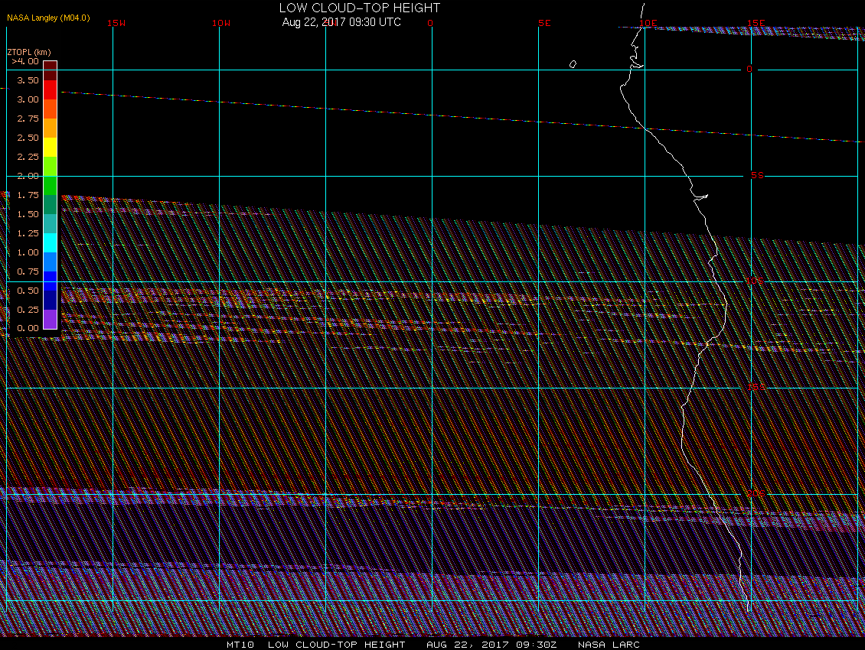Click the 10W longitude label
Viewport: 865px width, 650px height.
pyautogui.click(x=221, y=23)
